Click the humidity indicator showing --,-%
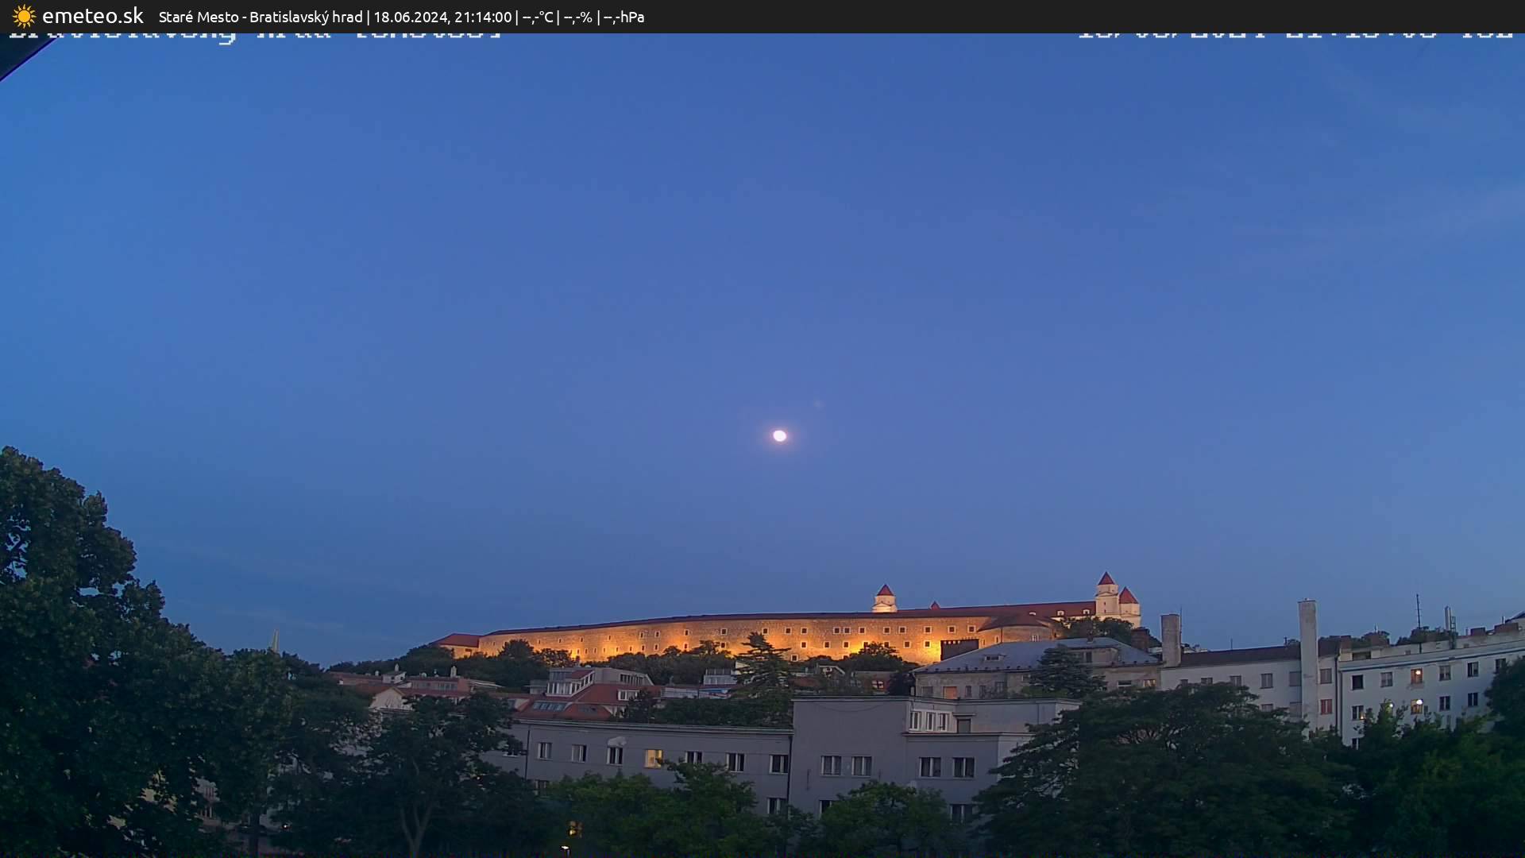 coord(579,17)
